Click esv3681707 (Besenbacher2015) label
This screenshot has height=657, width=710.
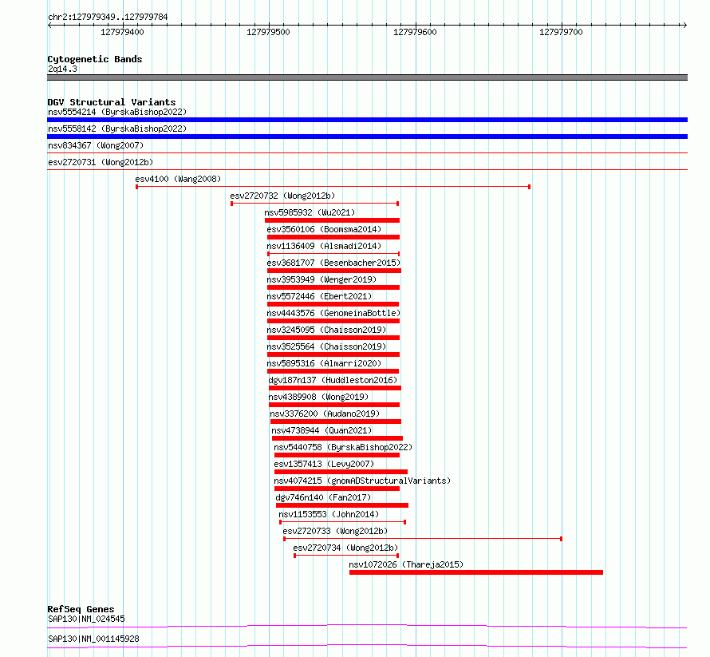click(333, 263)
